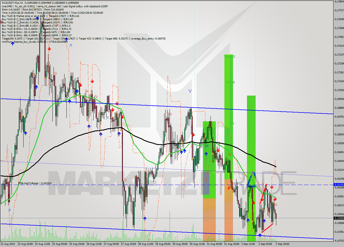Click the '23 Aug 2024' time axis label

tap(8, 244)
